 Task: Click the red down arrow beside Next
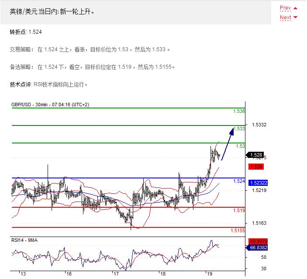[x=296, y=17]
